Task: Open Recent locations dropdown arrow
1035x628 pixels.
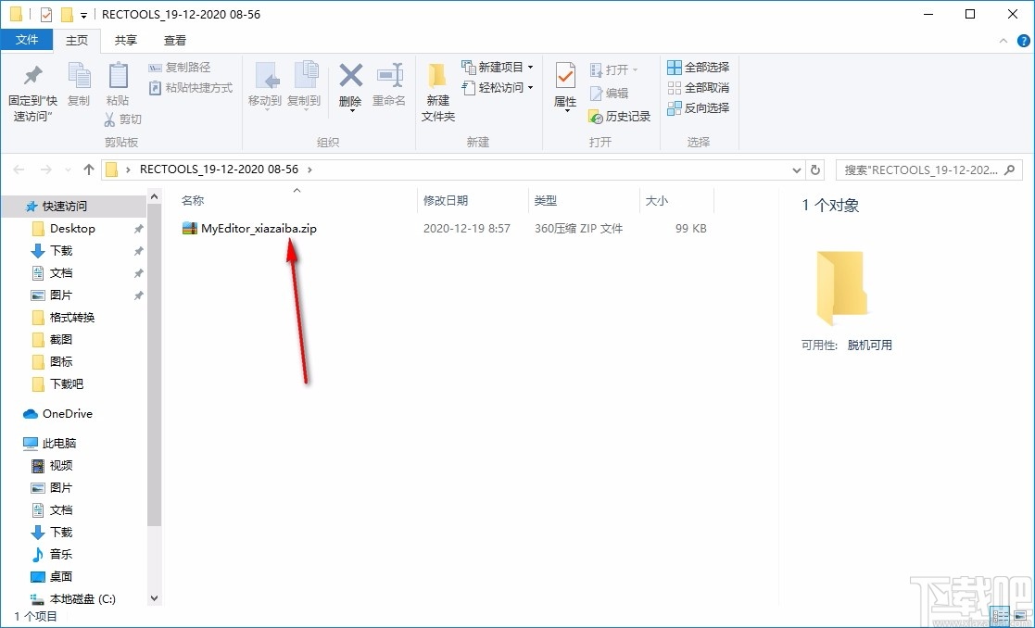Action: click(x=68, y=170)
